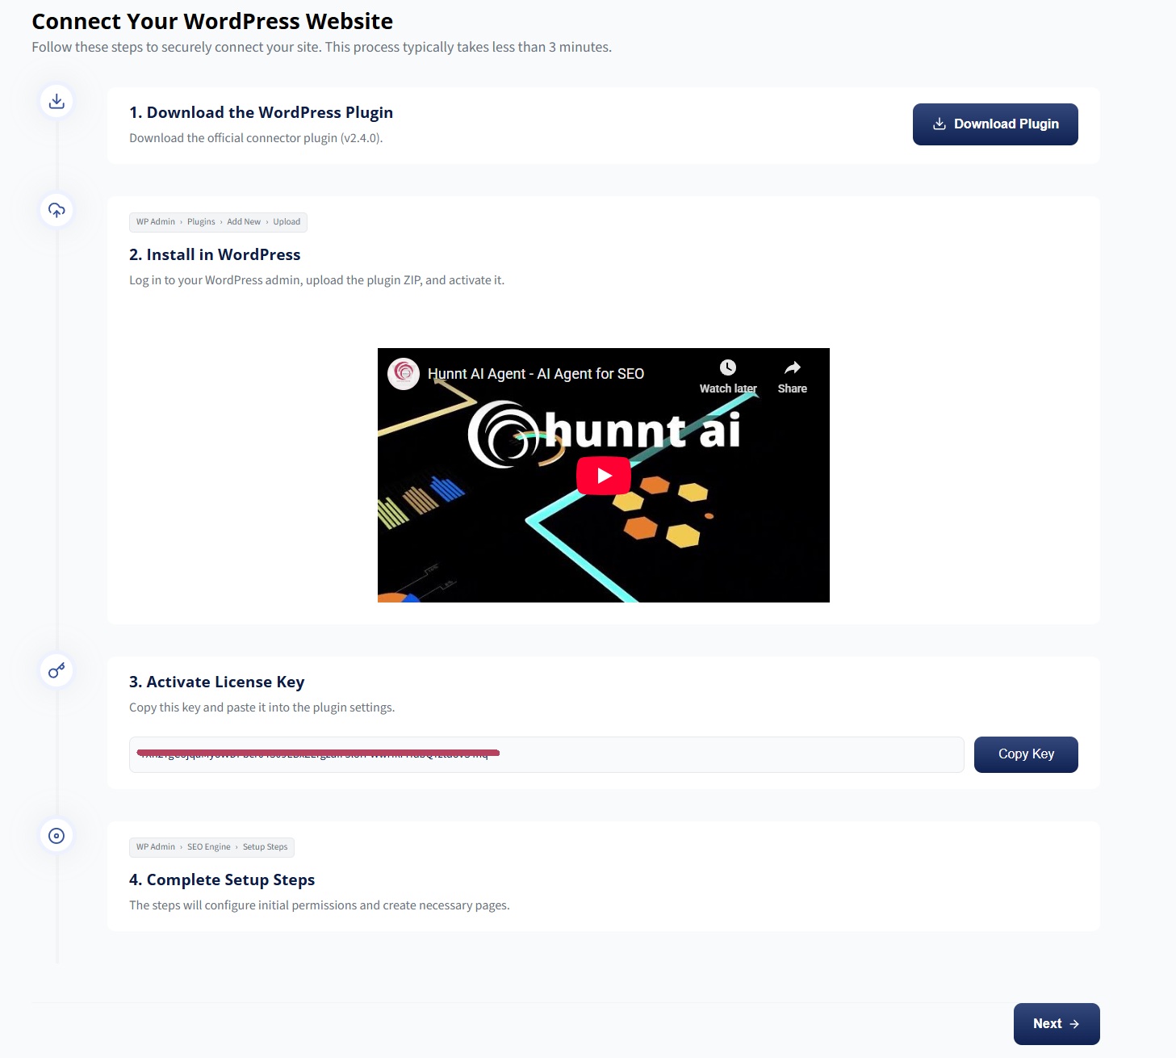Viewport: 1176px width, 1058px height.
Task: Click the WP Admin SEO Engine breadcrumb
Action: coord(211,847)
